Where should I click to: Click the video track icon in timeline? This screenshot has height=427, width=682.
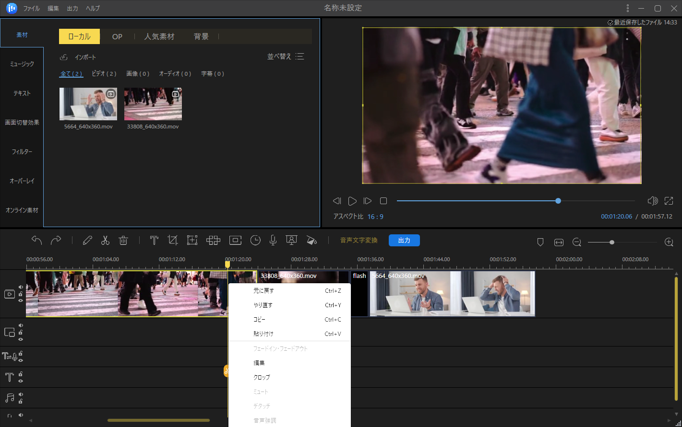[10, 294]
